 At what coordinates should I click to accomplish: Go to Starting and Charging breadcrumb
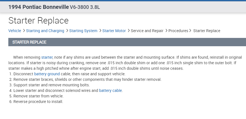pos(45,31)
